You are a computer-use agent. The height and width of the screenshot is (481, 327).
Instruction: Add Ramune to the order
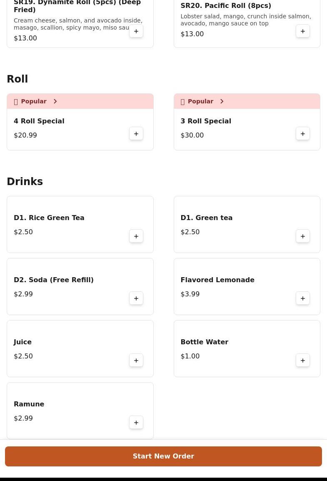tap(136, 423)
